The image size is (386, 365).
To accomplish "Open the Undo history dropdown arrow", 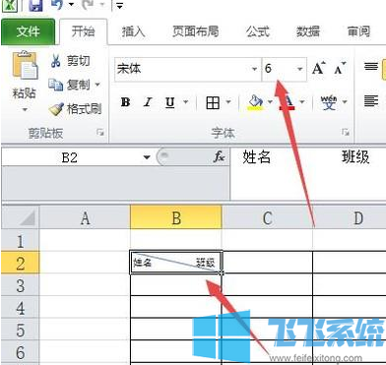I will pos(71,5).
